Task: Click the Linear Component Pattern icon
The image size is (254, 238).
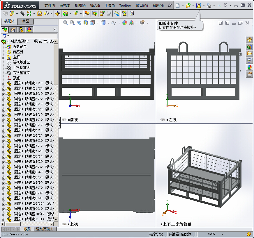Action: point(29,13)
